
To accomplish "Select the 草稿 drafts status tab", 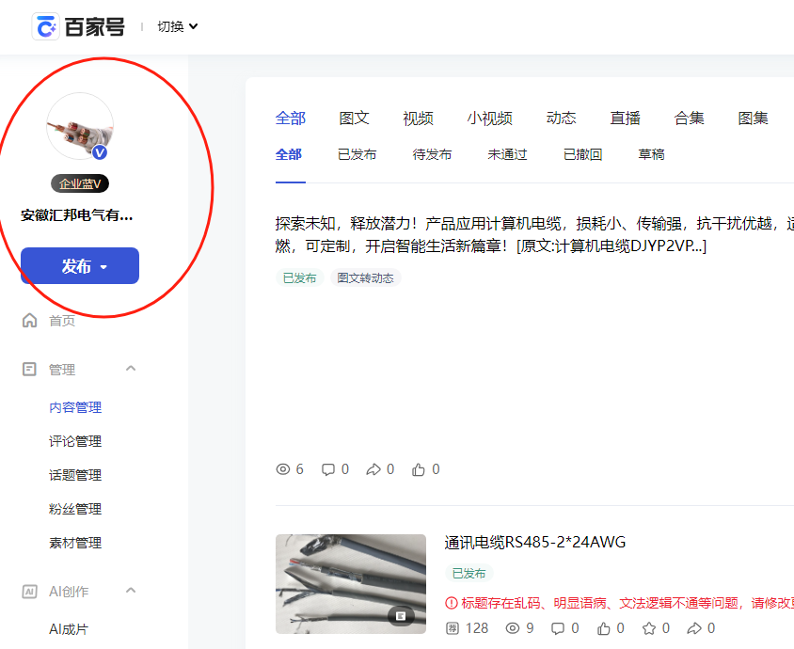I will click(651, 154).
